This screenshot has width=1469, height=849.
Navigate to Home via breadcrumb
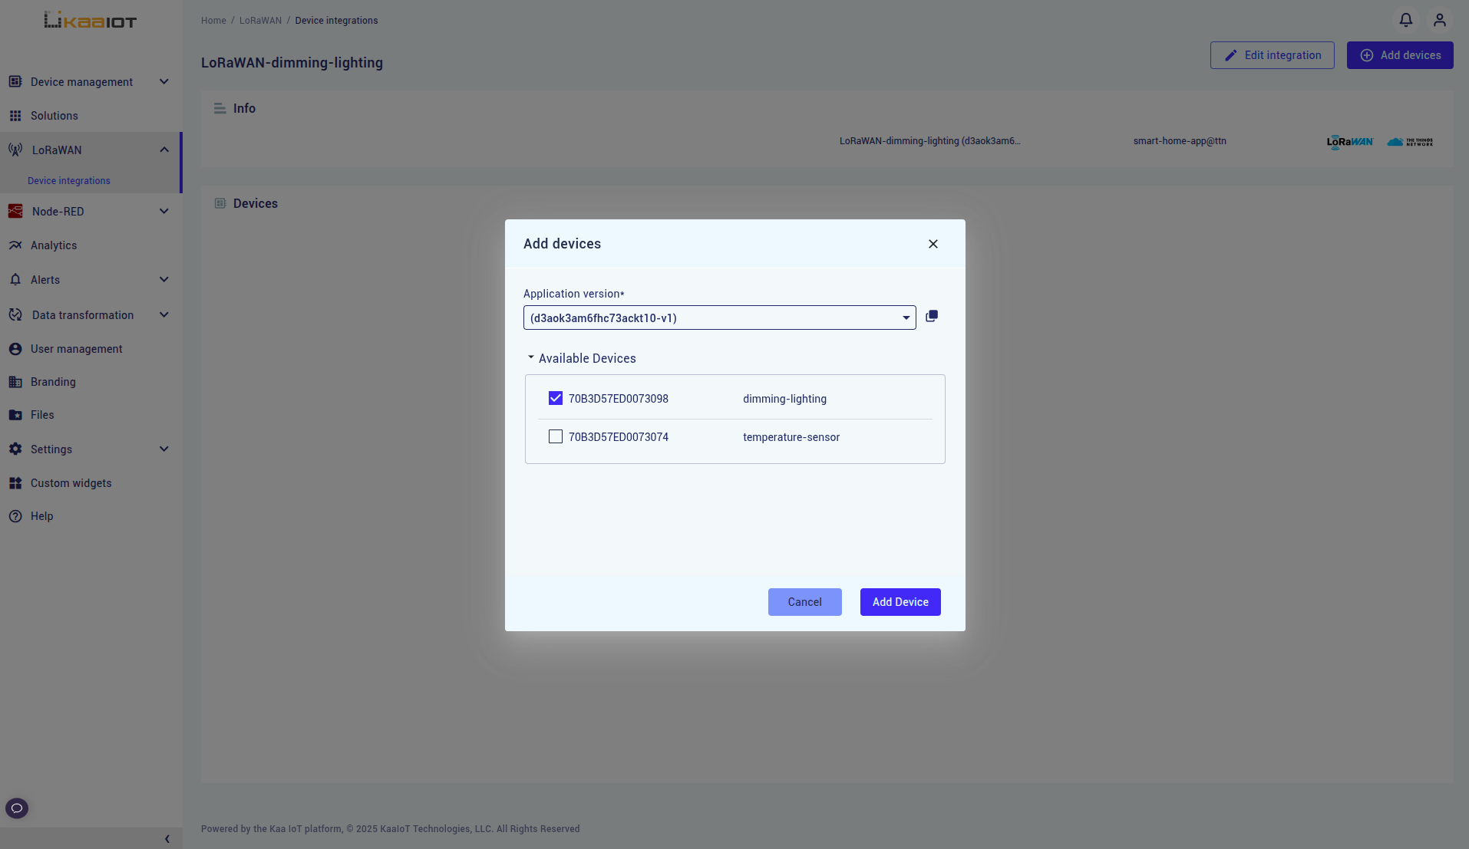click(x=213, y=20)
